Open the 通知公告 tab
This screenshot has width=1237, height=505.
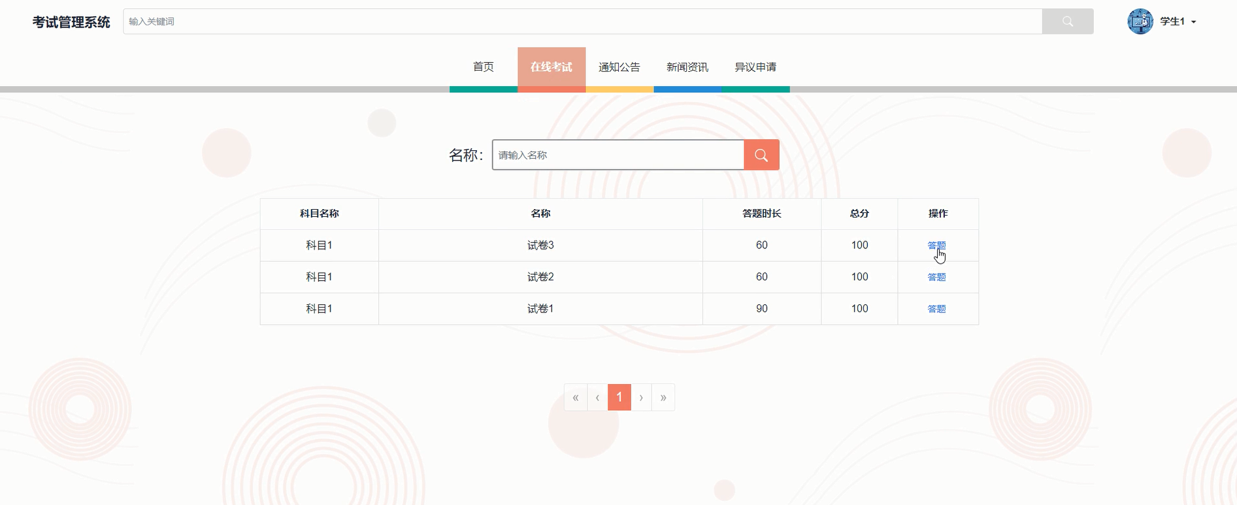click(619, 67)
